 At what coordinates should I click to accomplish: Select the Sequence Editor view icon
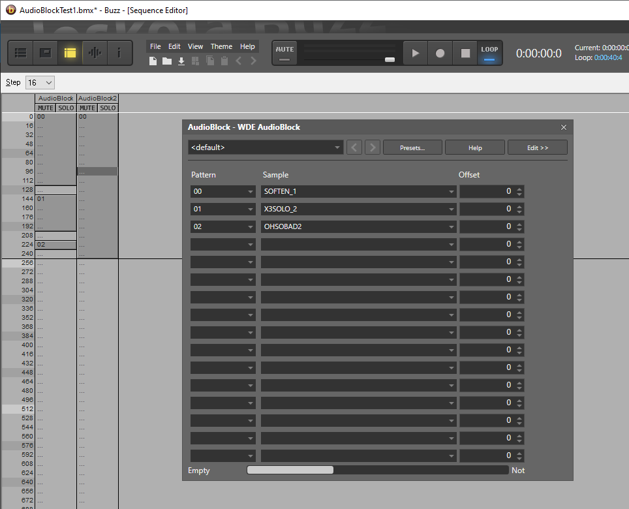[x=70, y=52]
